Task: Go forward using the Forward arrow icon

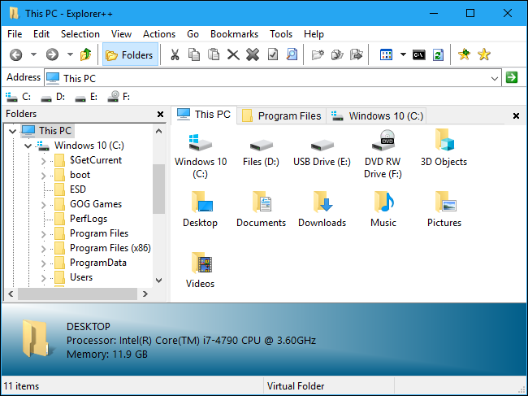Action: pyautogui.click(x=52, y=54)
